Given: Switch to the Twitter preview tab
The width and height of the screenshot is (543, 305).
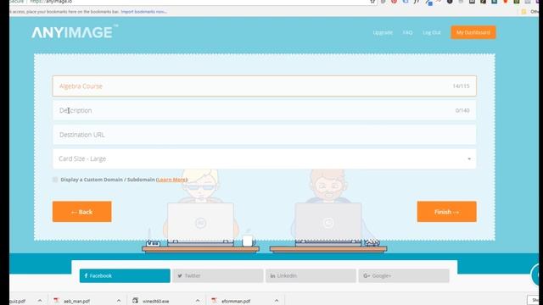Looking at the screenshot, I should coord(218,275).
